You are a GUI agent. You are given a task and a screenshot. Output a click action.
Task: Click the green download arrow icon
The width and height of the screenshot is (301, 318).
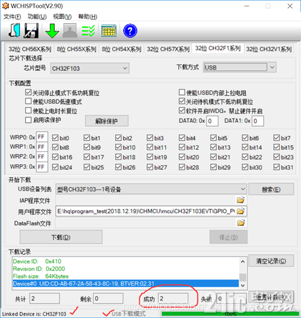tap(52, 31)
